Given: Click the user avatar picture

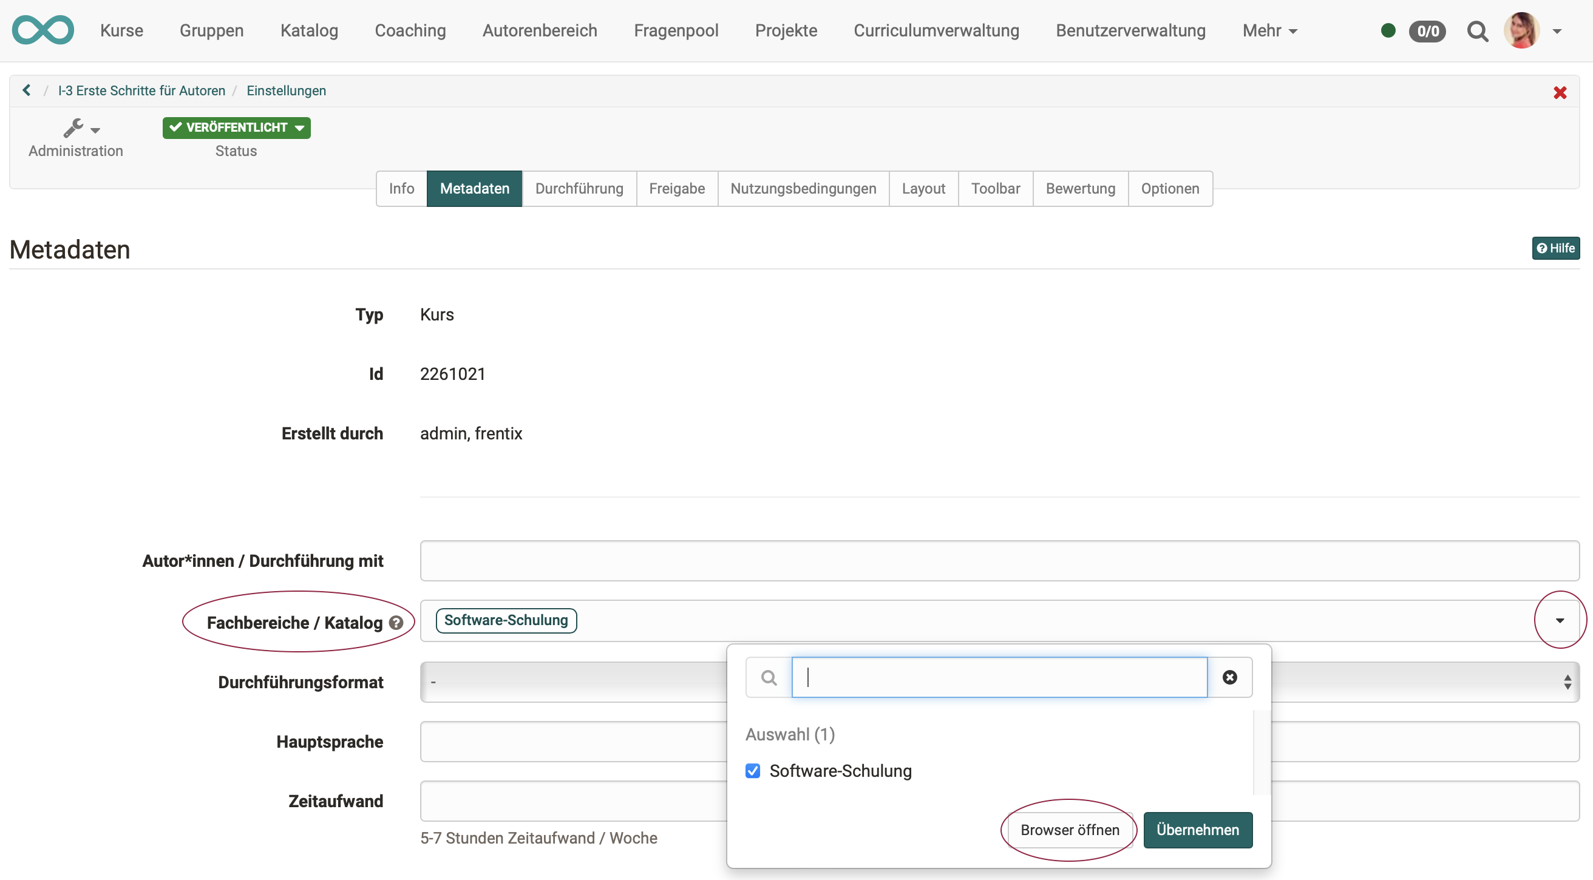Looking at the screenshot, I should (1521, 30).
